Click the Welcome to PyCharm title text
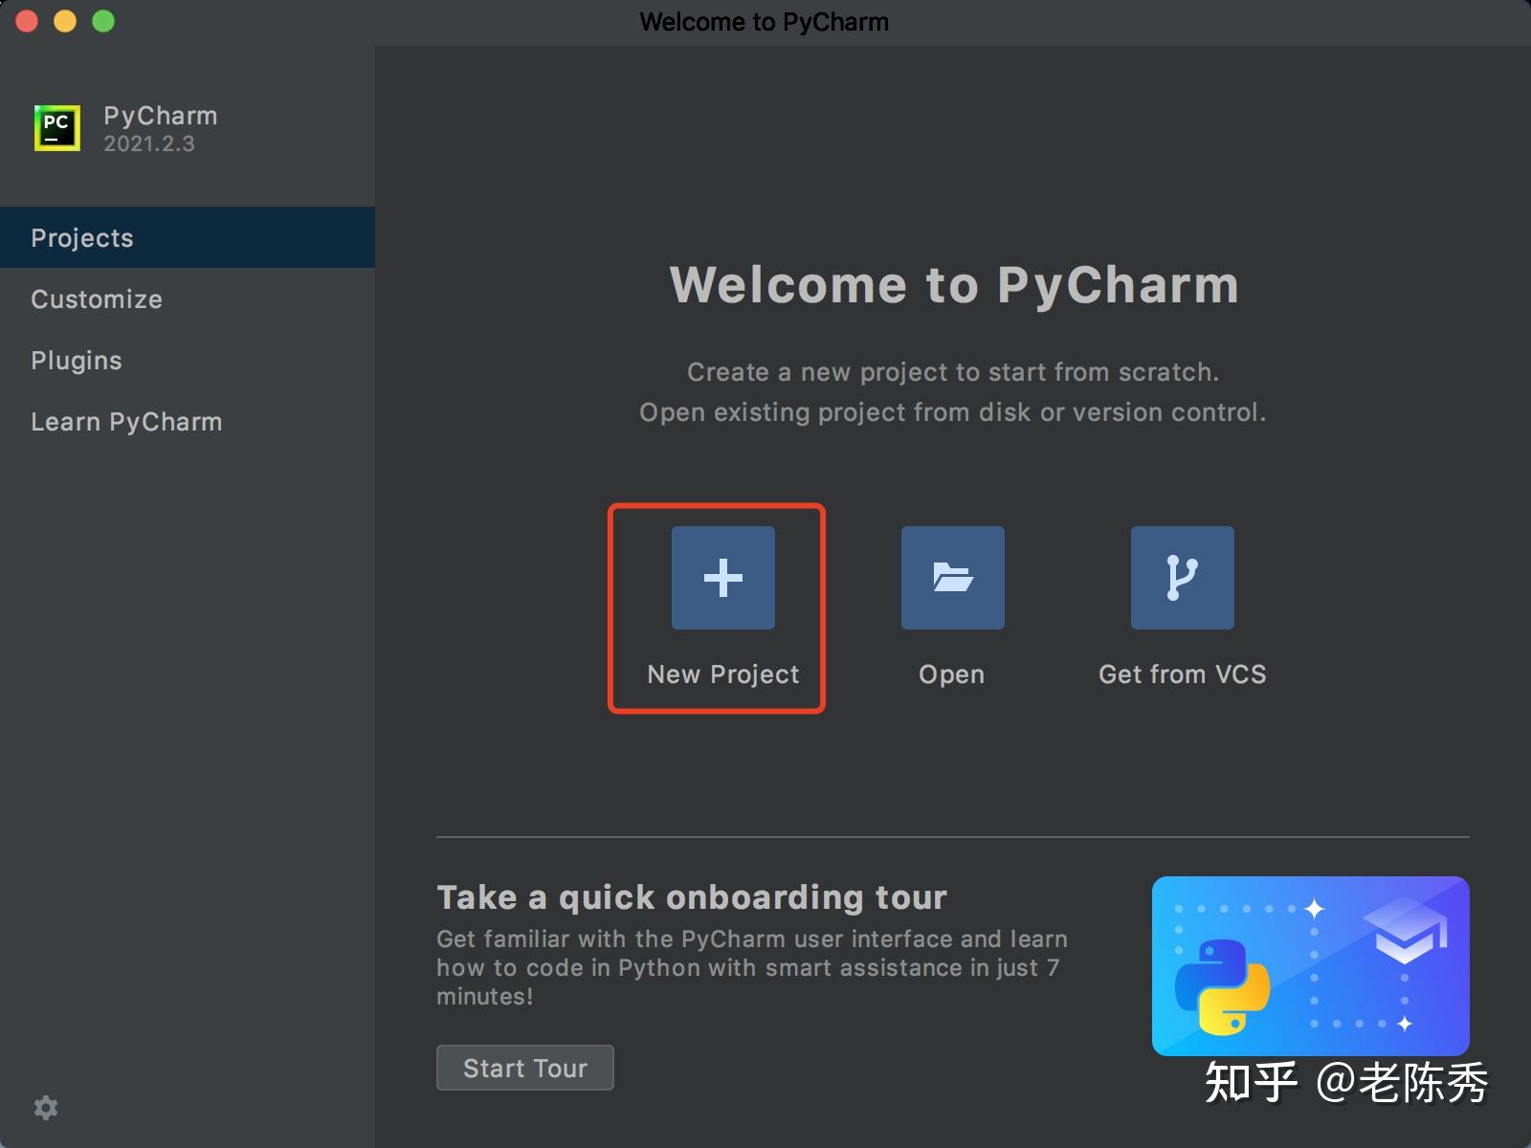The height and width of the screenshot is (1148, 1531). pyautogui.click(x=953, y=284)
